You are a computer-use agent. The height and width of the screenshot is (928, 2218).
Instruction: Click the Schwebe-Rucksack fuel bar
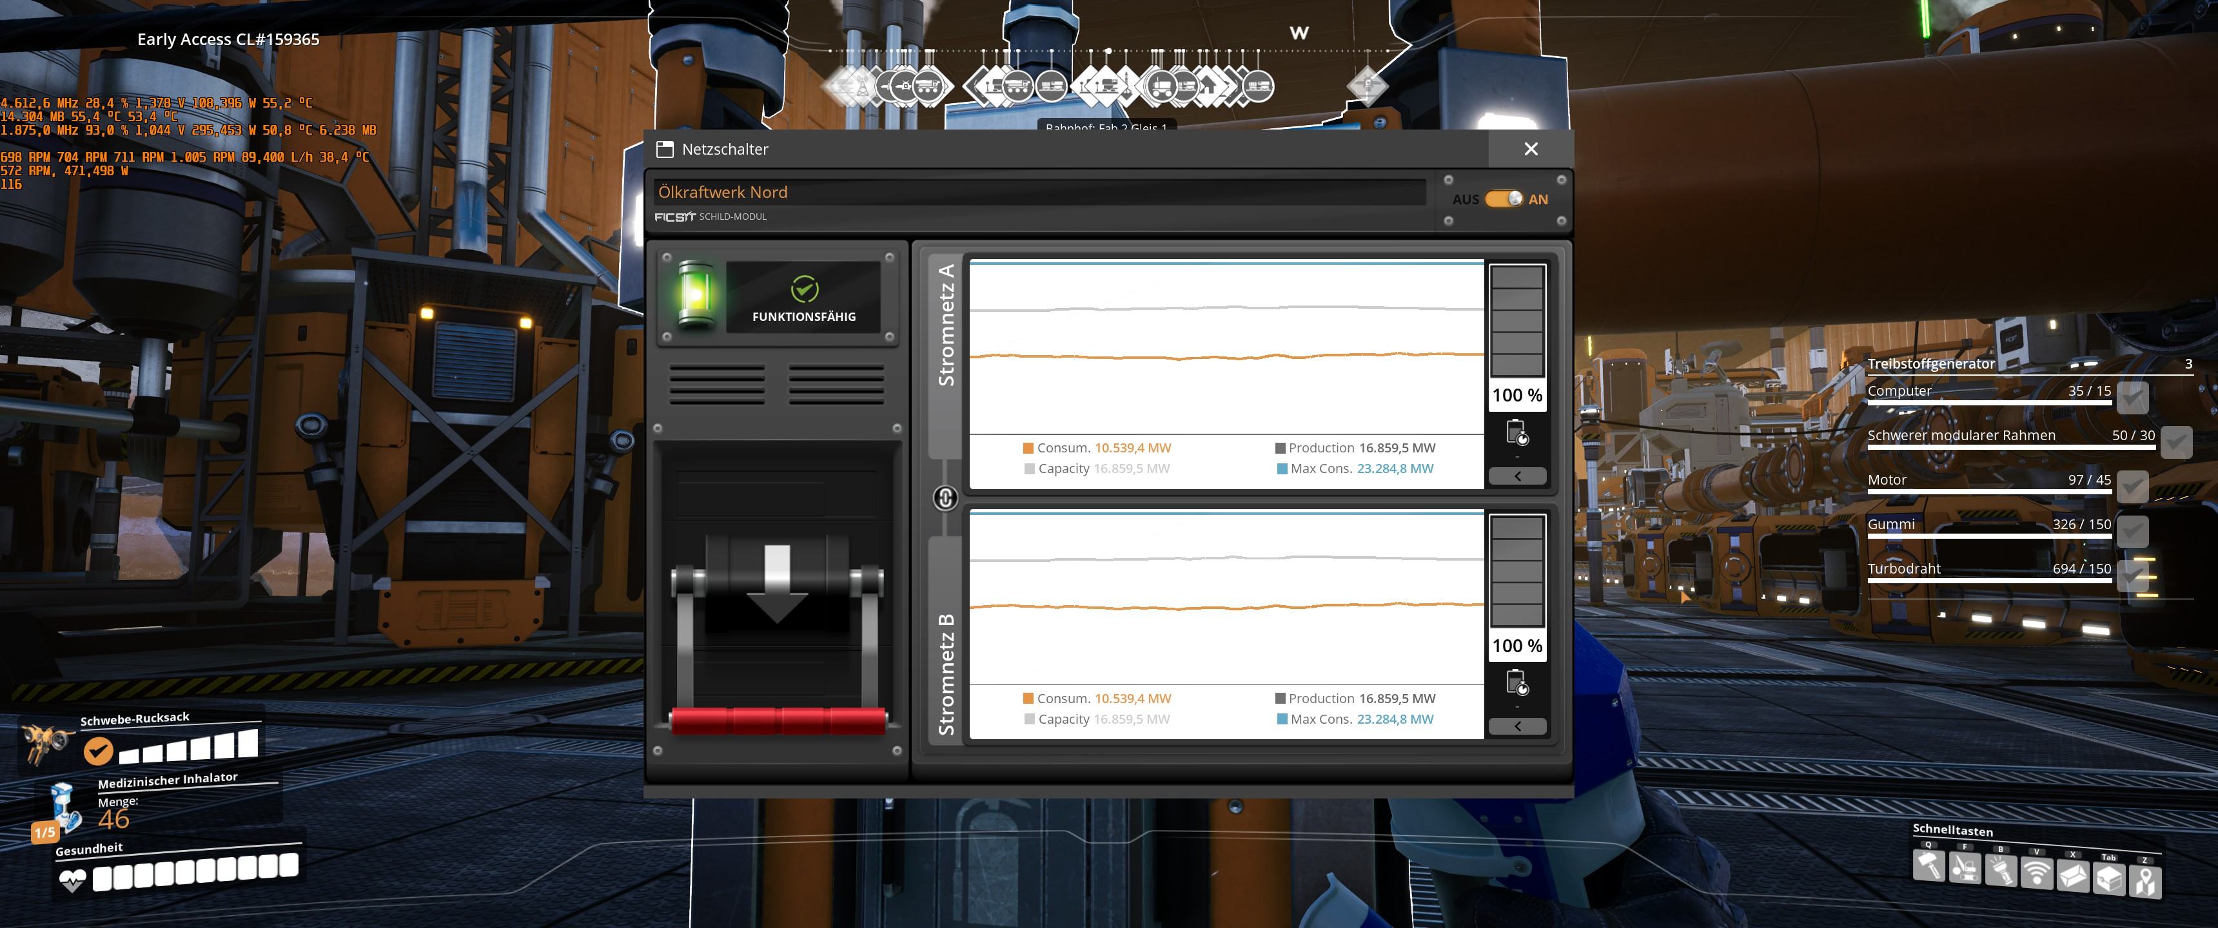point(188,746)
